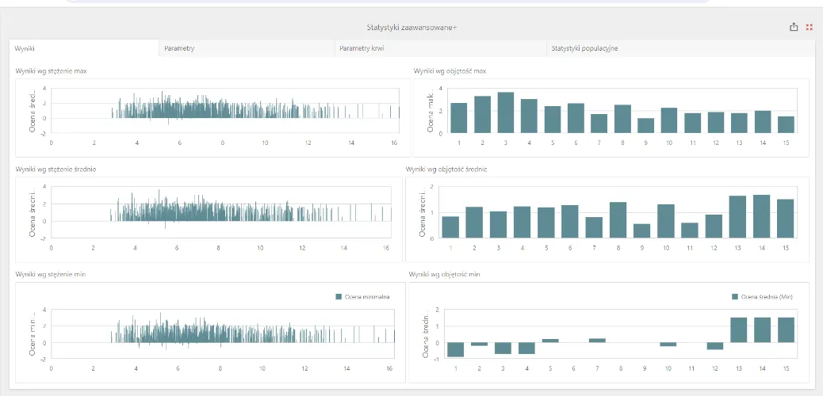Click the Wyniki wg stężenie średnie title
Image resolution: width=823 pixels, height=396 pixels.
coord(56,169)
